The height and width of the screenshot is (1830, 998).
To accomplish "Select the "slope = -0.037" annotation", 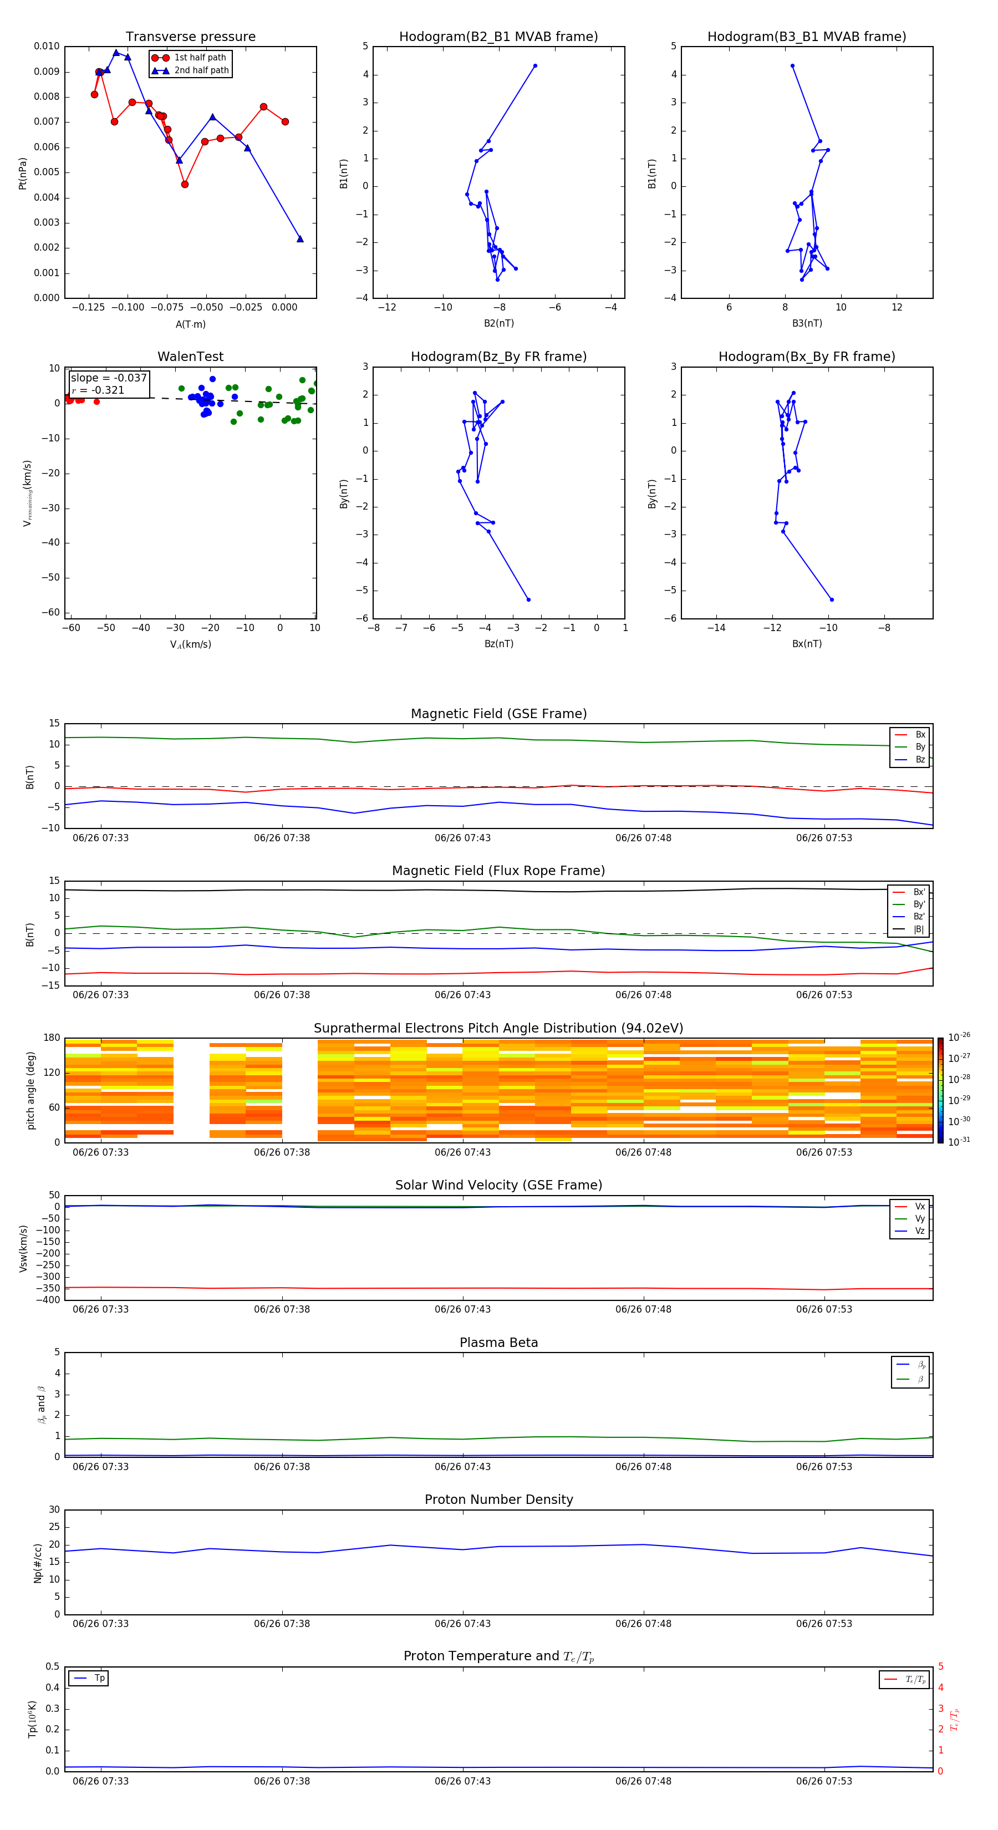I will 109,378.
